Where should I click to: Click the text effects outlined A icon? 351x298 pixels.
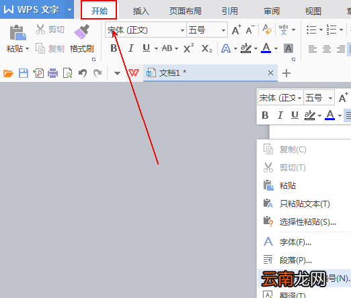[x=226, y=48]
